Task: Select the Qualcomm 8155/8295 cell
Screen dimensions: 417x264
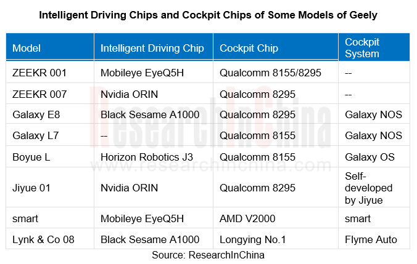Action: [276, 73]
